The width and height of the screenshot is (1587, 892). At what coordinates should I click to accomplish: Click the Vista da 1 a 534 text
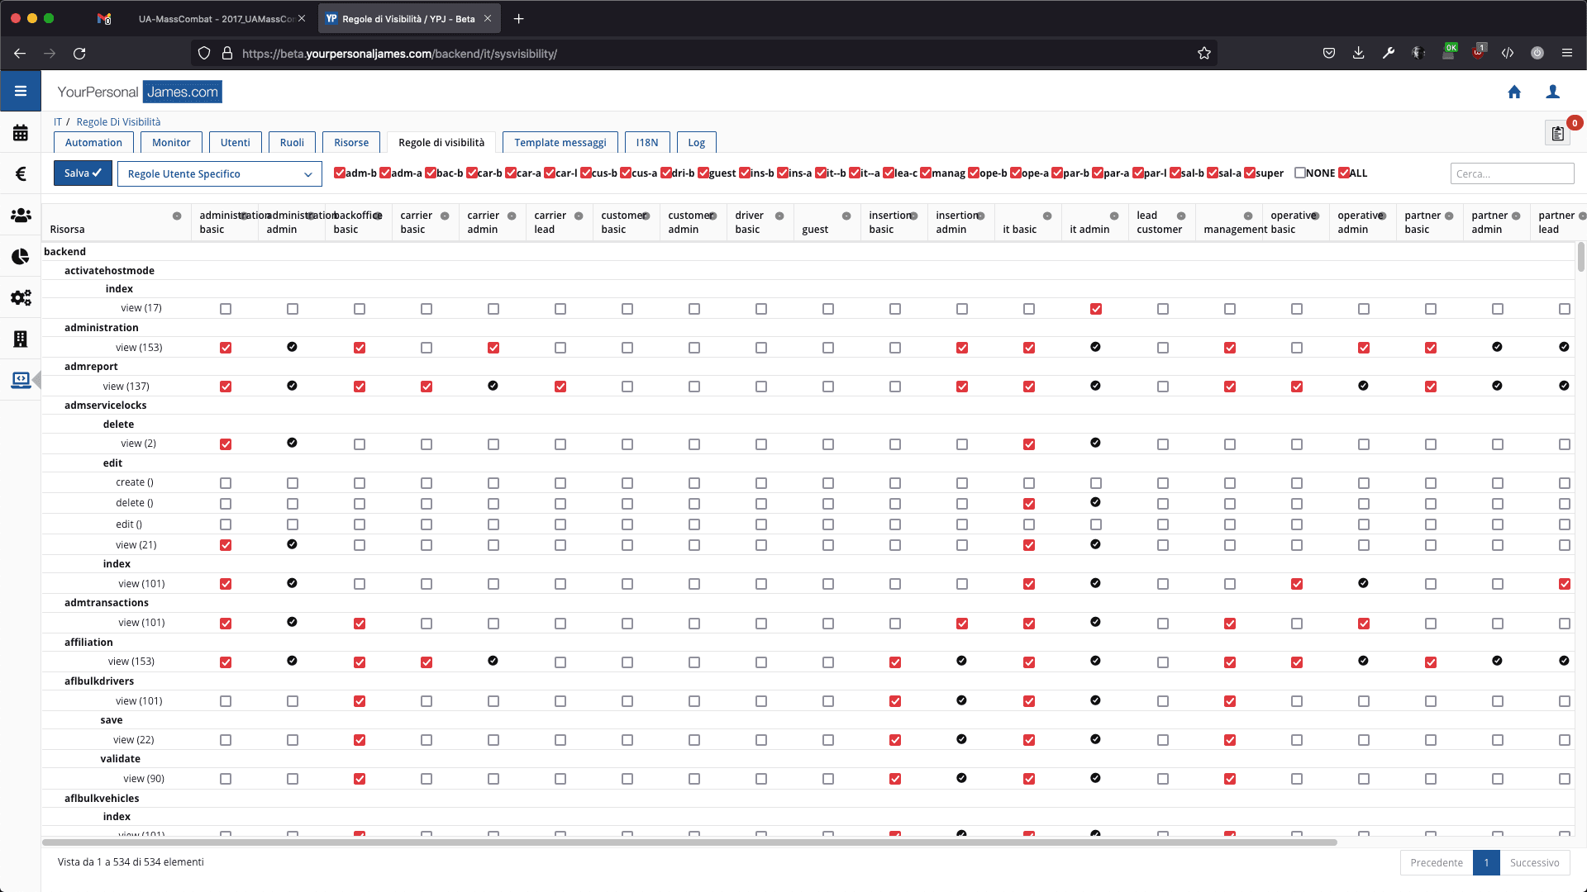(x=131, y=862)
